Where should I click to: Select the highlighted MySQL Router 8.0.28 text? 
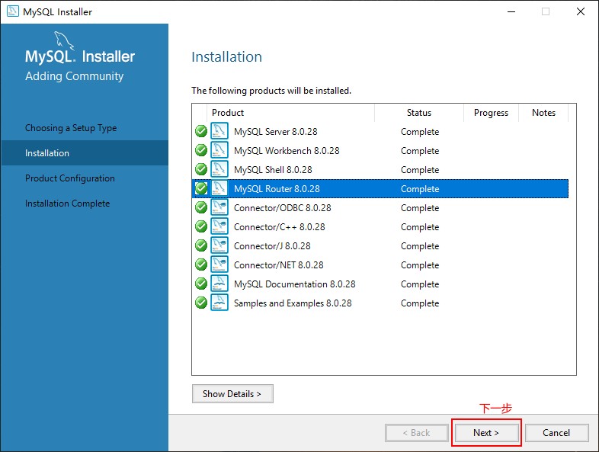277,189
